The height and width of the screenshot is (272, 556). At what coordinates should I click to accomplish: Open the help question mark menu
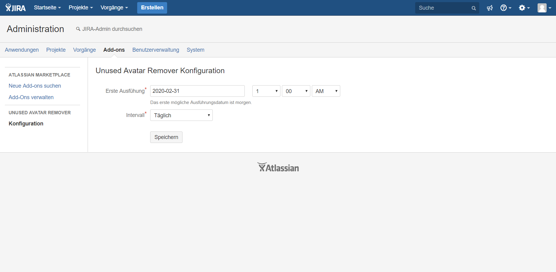pyautogui.click(x=506, y=8)
